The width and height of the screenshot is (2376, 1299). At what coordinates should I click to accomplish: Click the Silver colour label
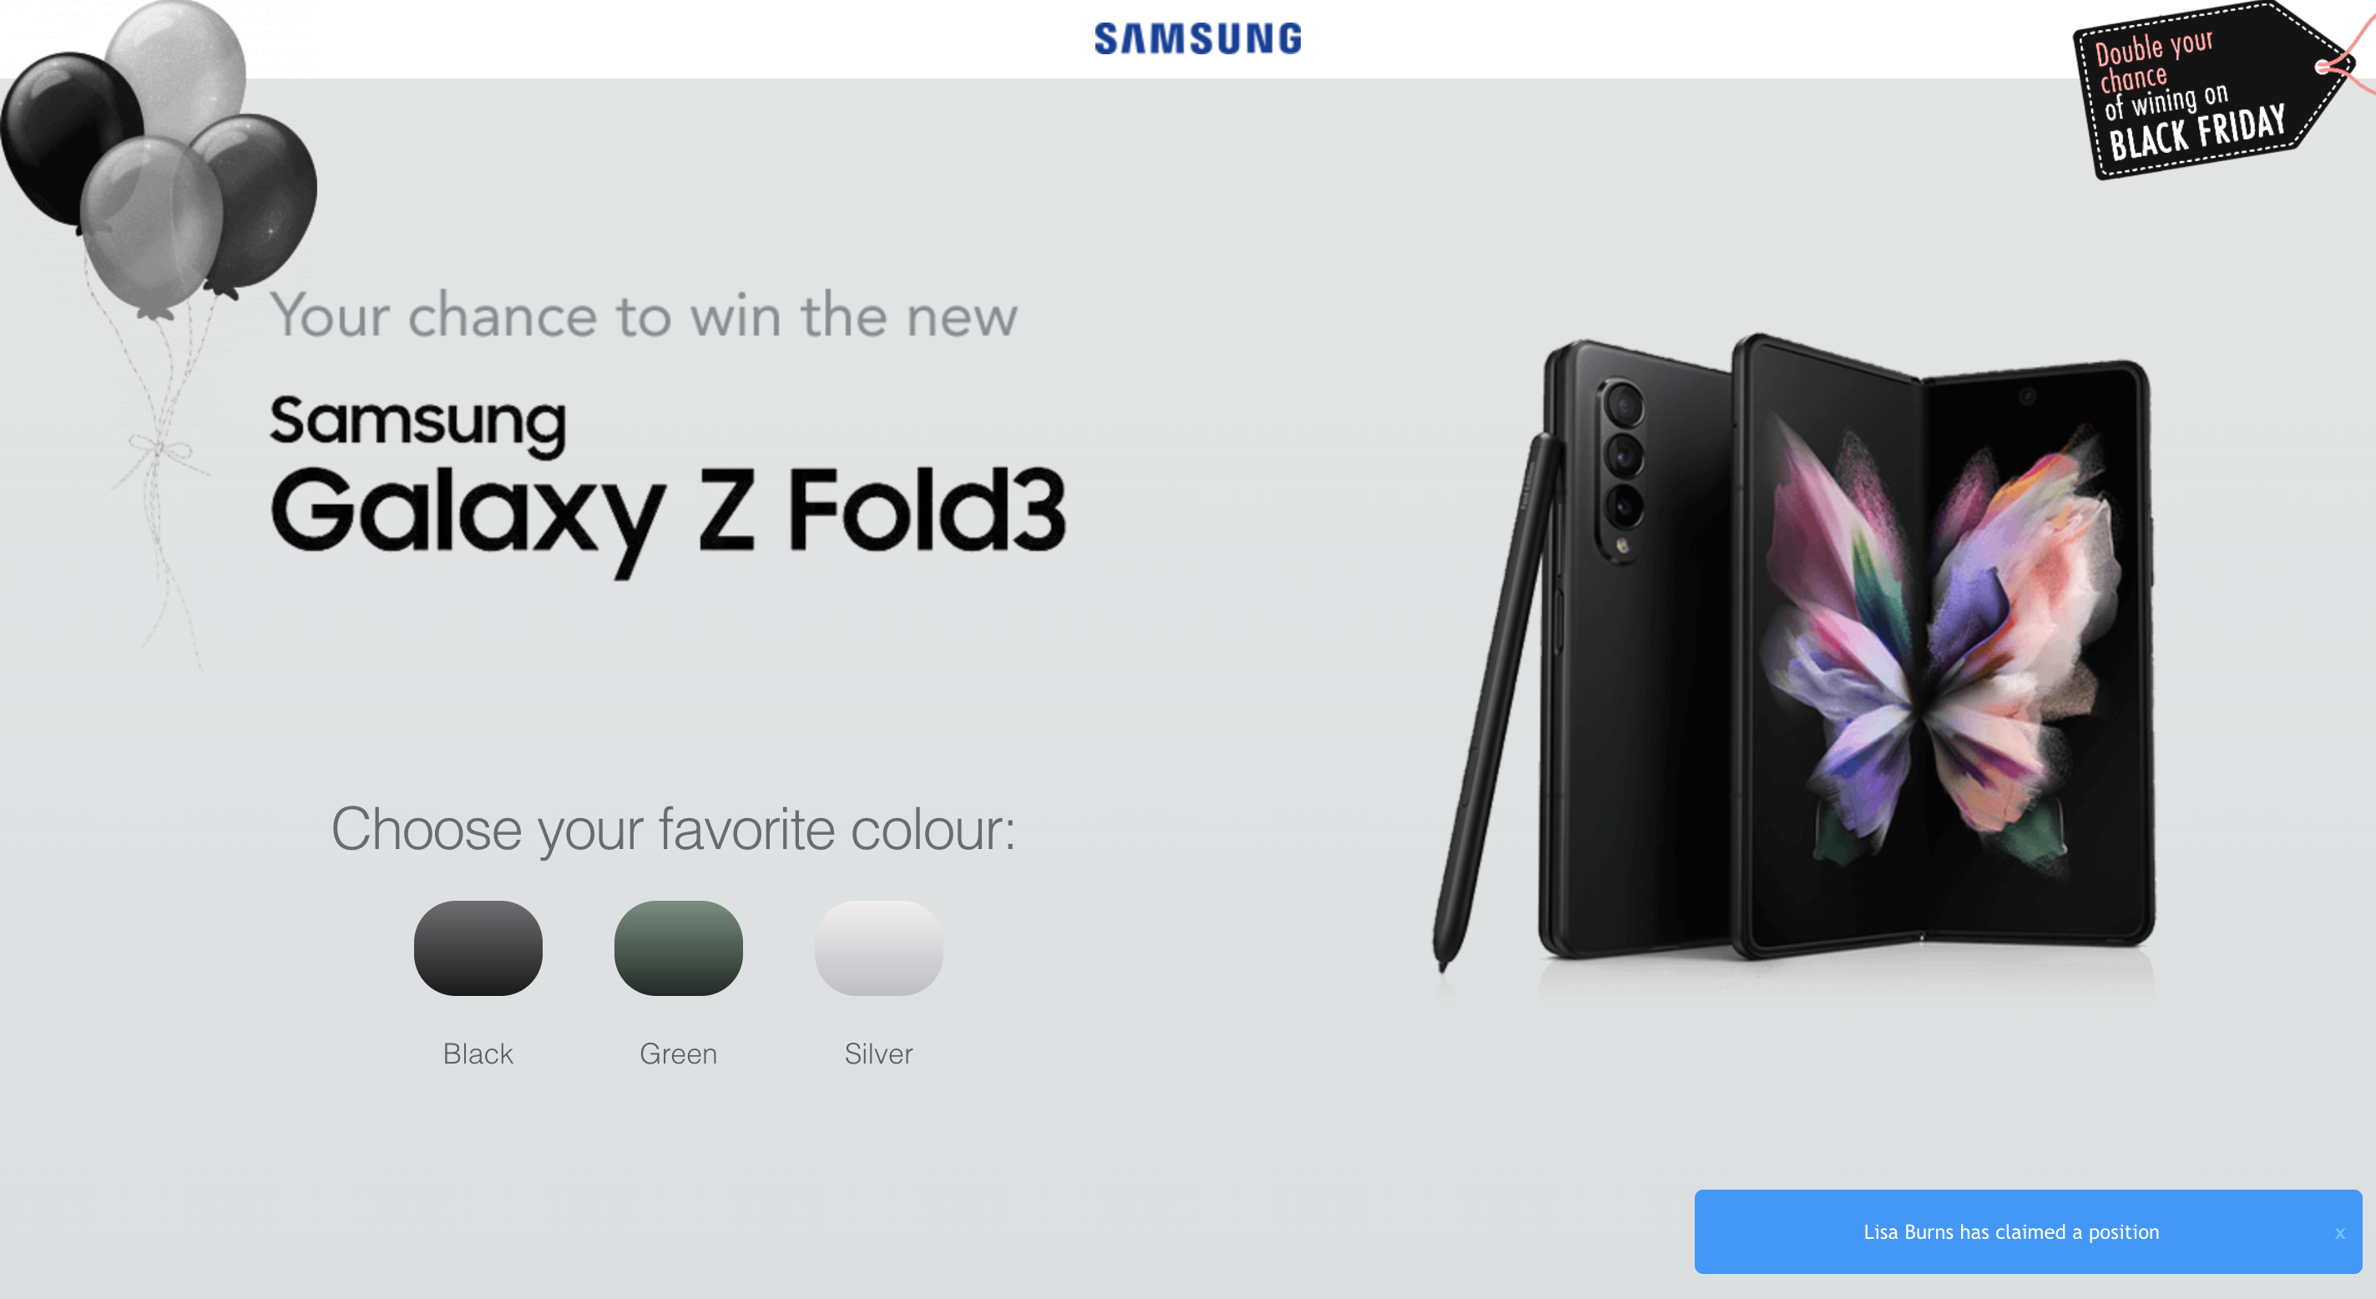[x=878, y=1054]
